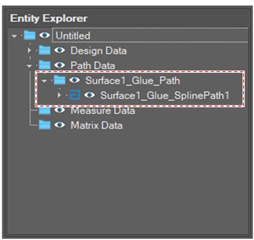Click the spline path icon of Surface1_Glue_SplinePath1
This screenshot has height=240, width=254.
[x=74, y=95]
